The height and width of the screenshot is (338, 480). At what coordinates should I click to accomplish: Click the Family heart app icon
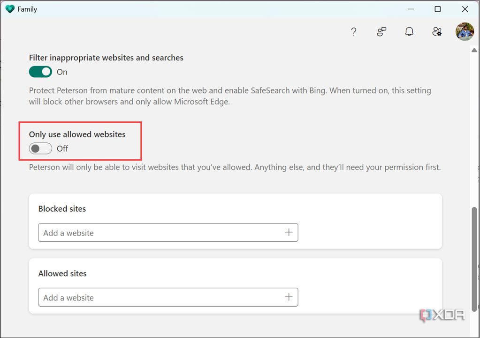pyautogui.click(x=10, y=9)
